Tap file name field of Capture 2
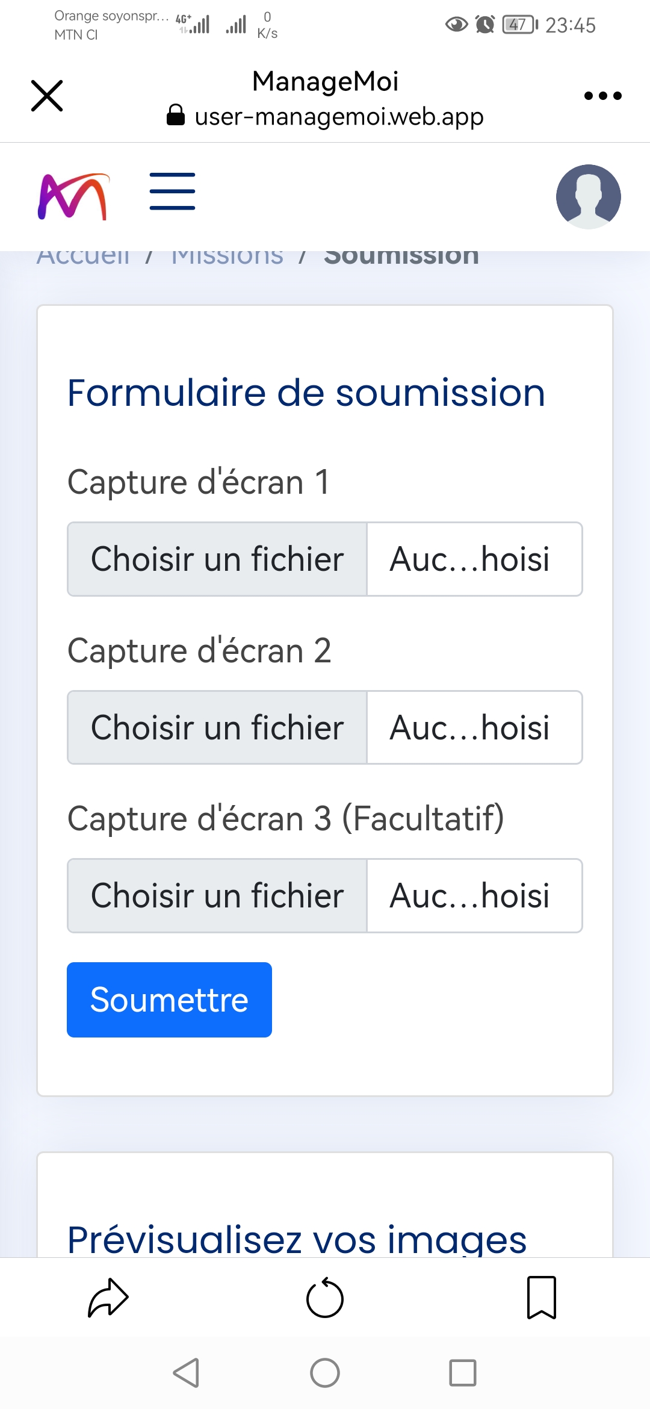Image resolution: width=650 pixels, height=1409 pixels. click(474, 727)
